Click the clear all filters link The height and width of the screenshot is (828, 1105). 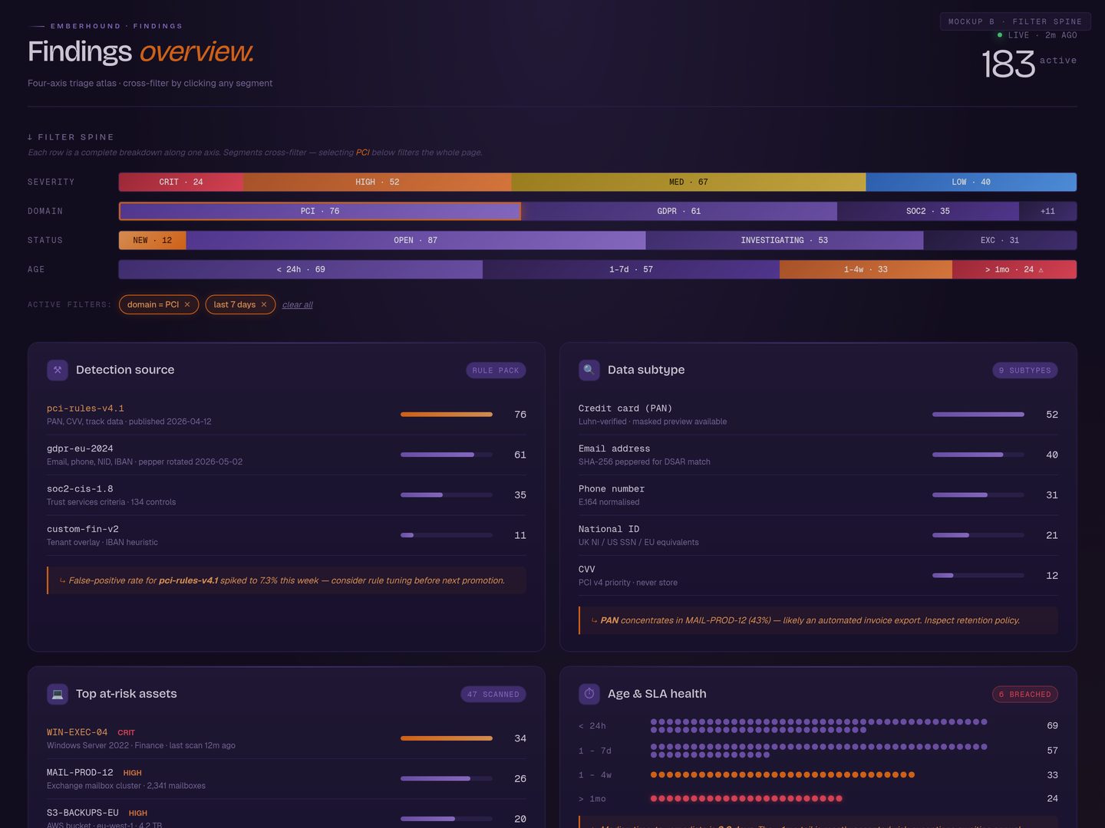297,305
